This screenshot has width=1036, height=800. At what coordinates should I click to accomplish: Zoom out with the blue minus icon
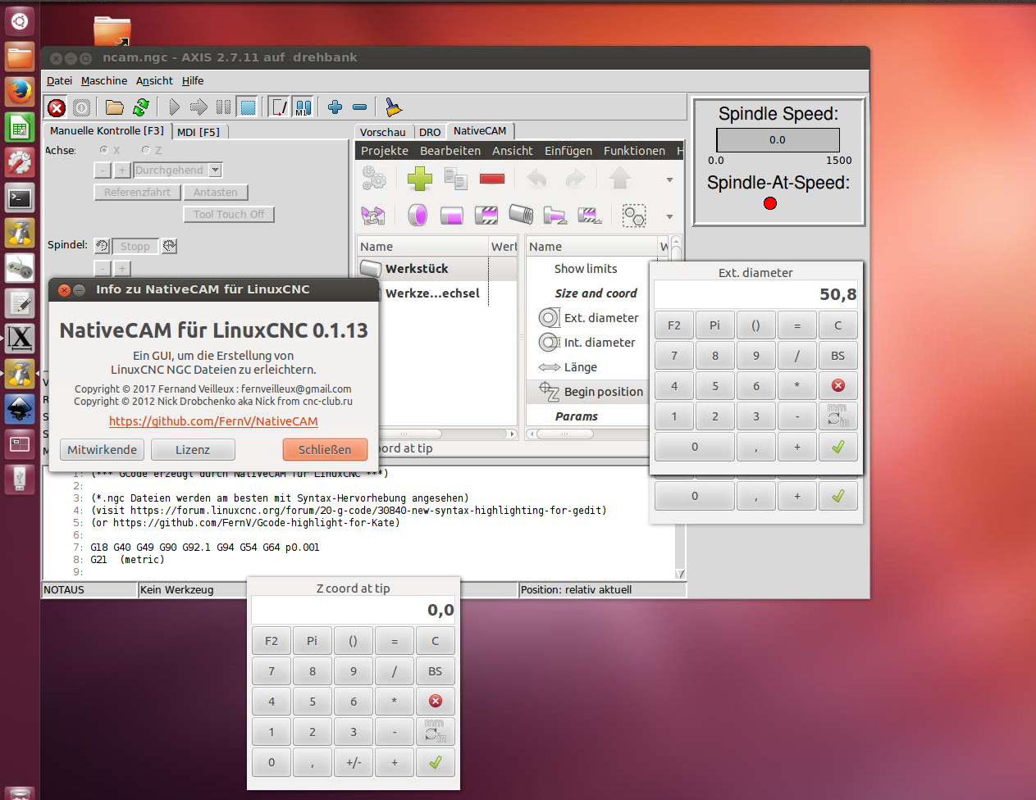tap(359, 107)
